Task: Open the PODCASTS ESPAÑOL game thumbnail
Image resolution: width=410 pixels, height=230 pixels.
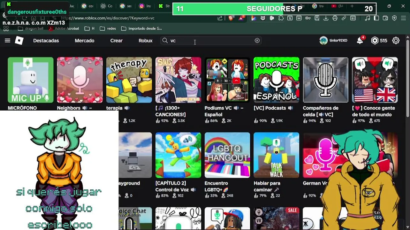Action: (x=277, y=80)
